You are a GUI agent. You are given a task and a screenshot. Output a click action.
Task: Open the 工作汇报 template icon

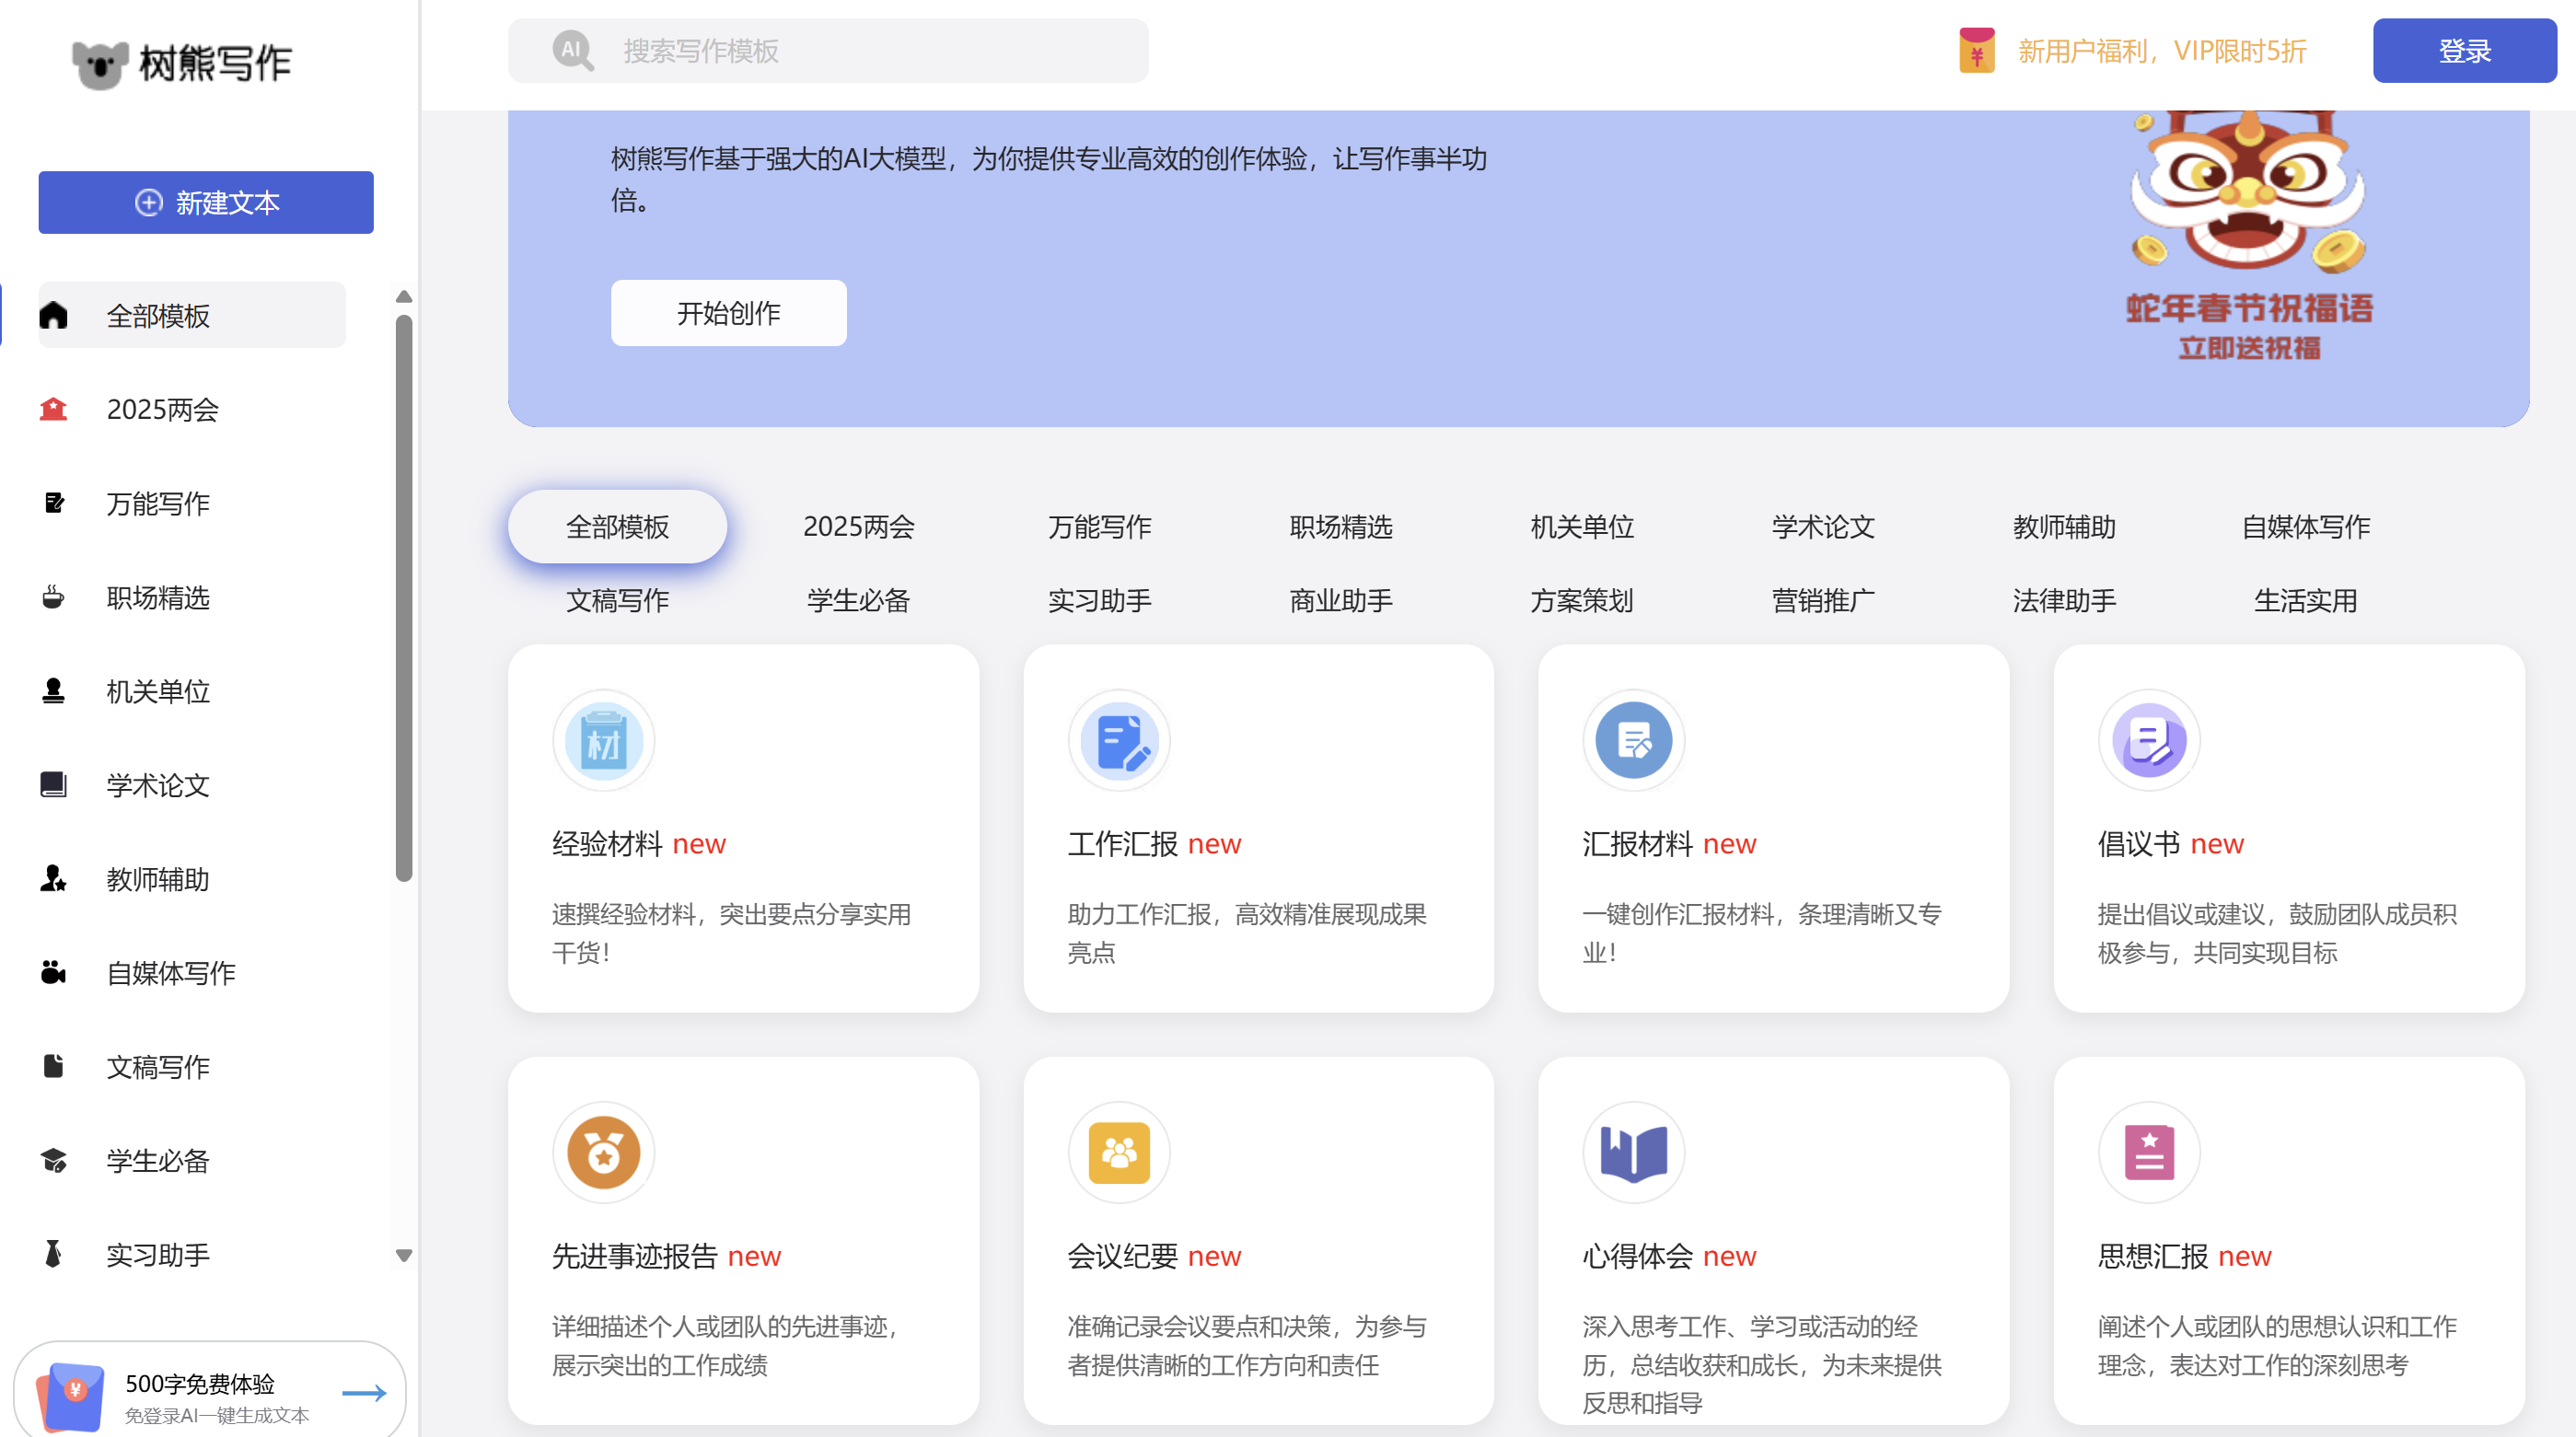(1118, 741)
